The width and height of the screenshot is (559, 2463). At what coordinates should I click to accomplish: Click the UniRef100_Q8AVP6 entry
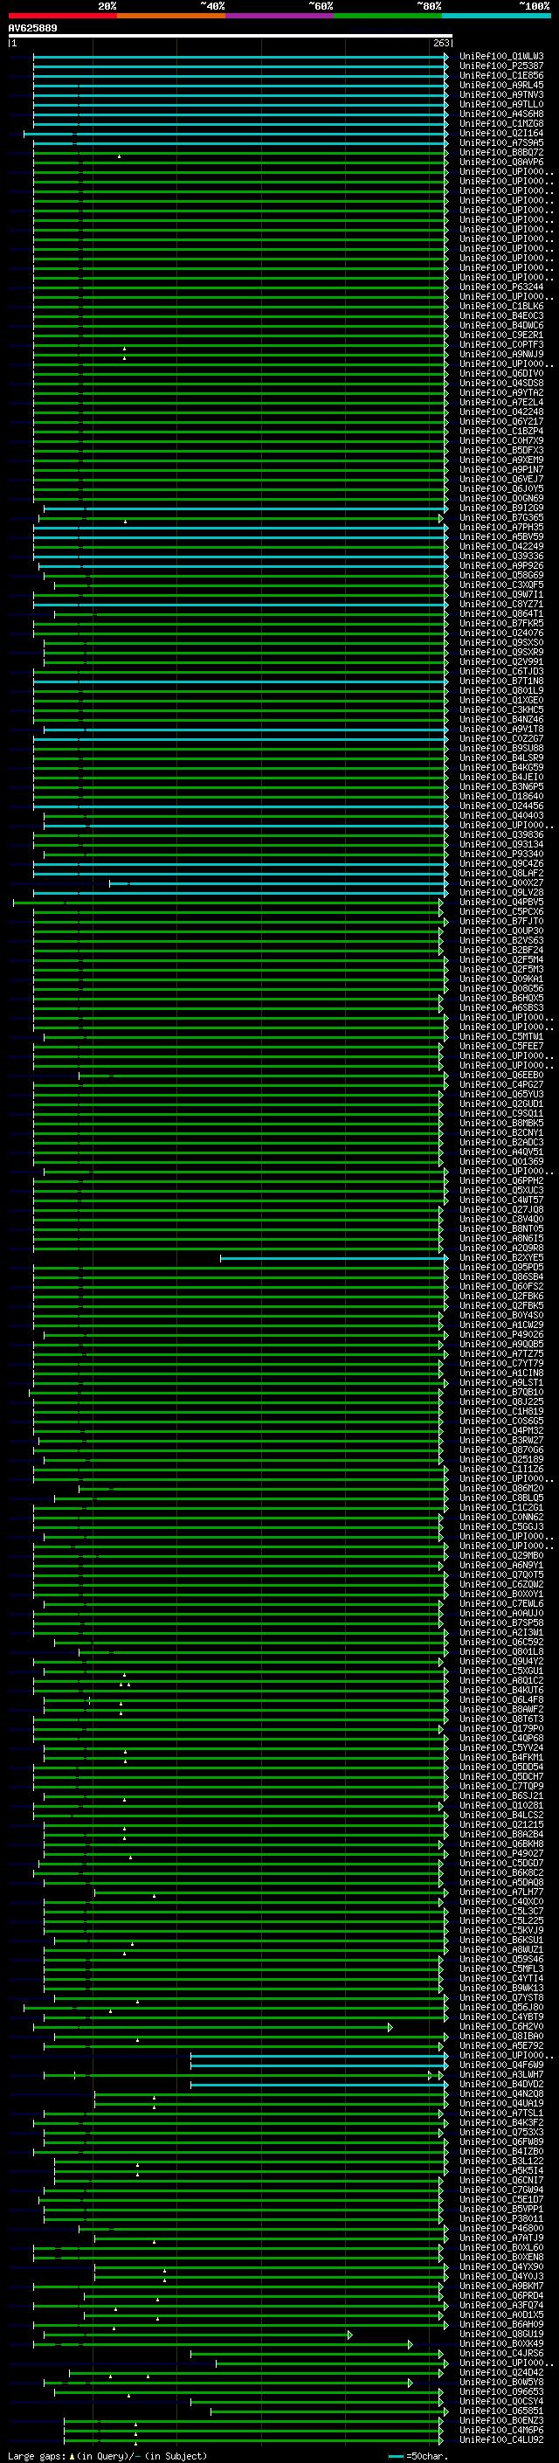(501, 163)
